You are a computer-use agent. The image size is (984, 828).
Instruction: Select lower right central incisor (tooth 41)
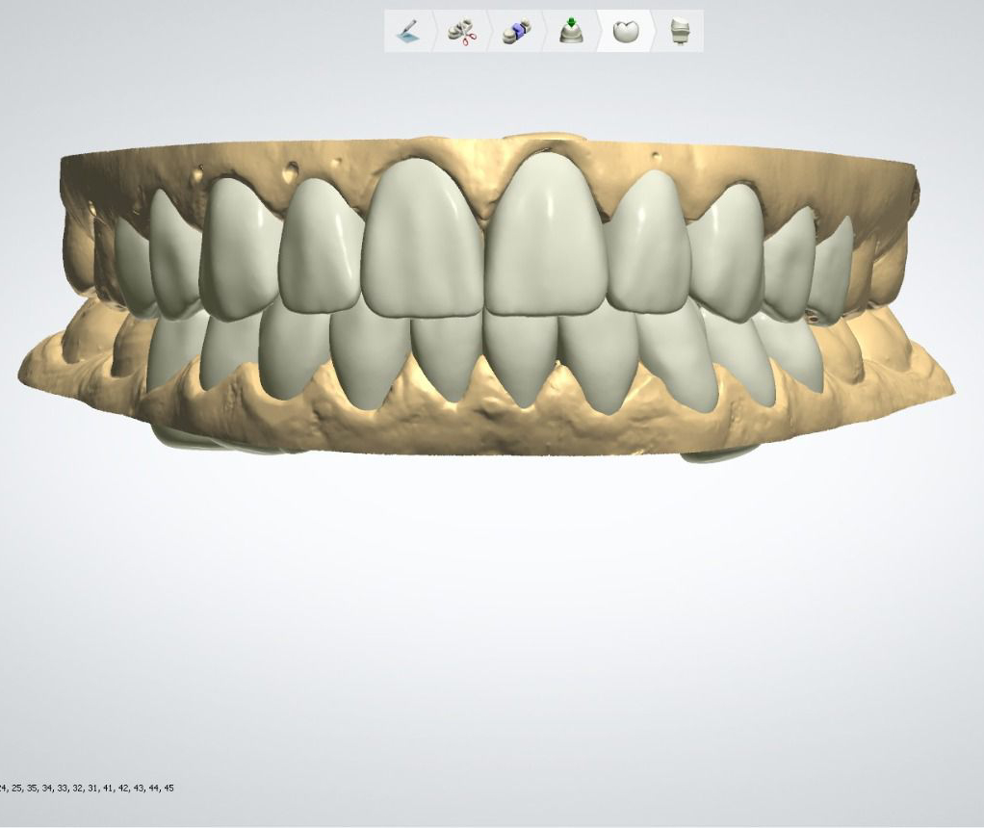446,351
